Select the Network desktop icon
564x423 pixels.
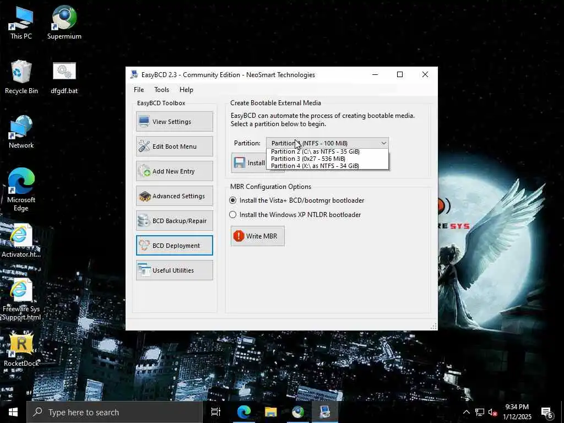point(21,132)
